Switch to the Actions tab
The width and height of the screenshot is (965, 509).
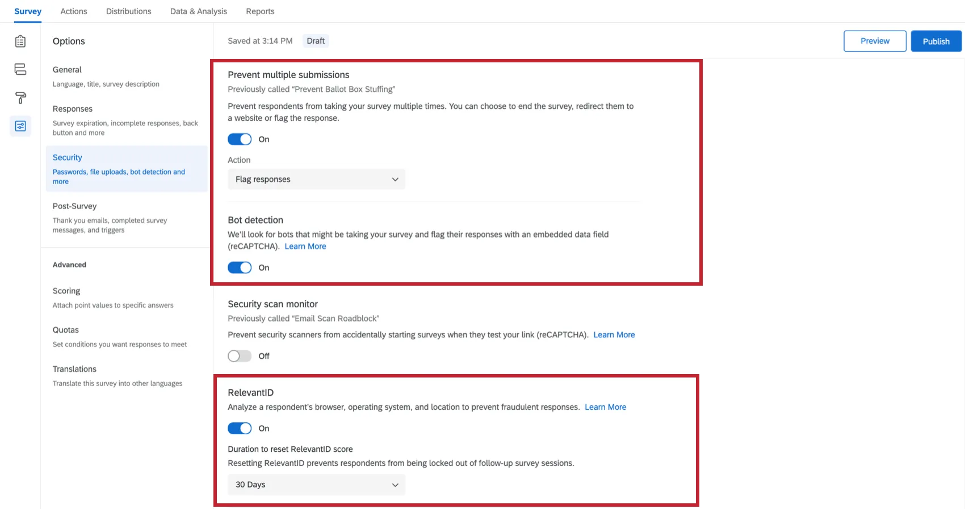[x=74, y=11]
